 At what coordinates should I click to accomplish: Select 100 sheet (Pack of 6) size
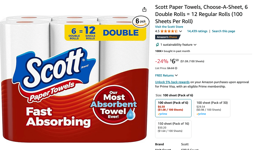[x=173, y=108]
